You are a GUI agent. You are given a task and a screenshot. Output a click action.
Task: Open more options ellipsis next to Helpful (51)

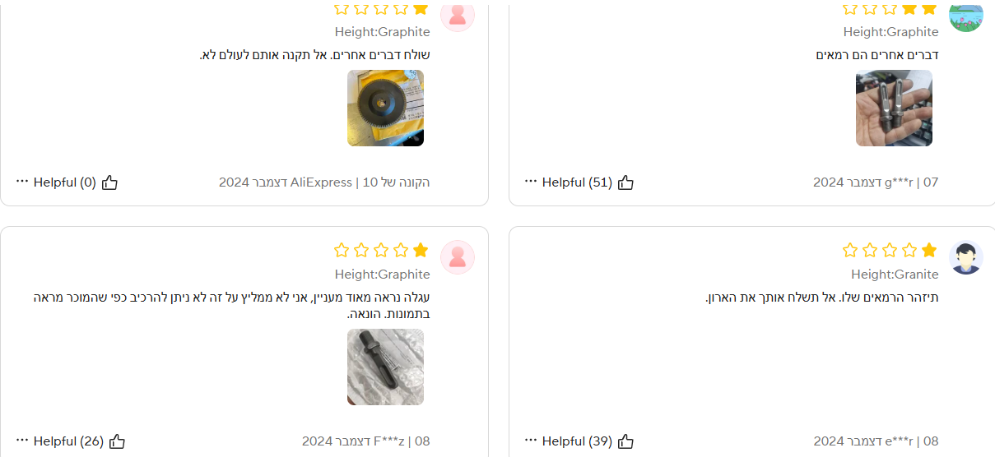coord(531,182)
